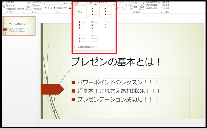Click 置換 replace in editing group

point(167,5)
